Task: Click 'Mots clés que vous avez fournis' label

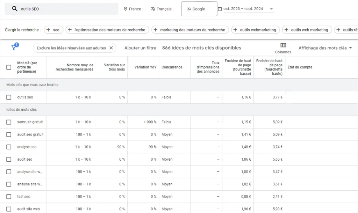Action: coord(32,85)
